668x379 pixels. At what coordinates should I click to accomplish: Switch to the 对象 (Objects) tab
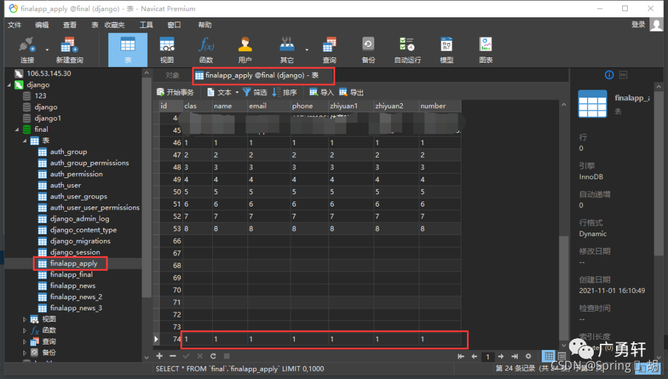pyautogui.click(x=173, y=75)
